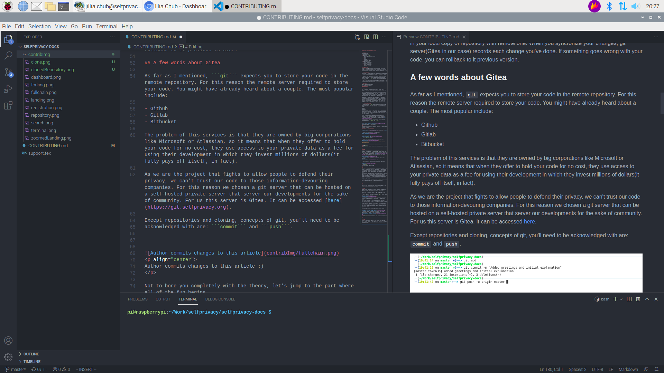664x373 pixels.
Task: Click the notifications bell in status bar
Action: coord(656,369)
